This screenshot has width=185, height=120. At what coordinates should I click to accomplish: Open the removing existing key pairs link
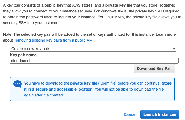(x=54, y=40)
